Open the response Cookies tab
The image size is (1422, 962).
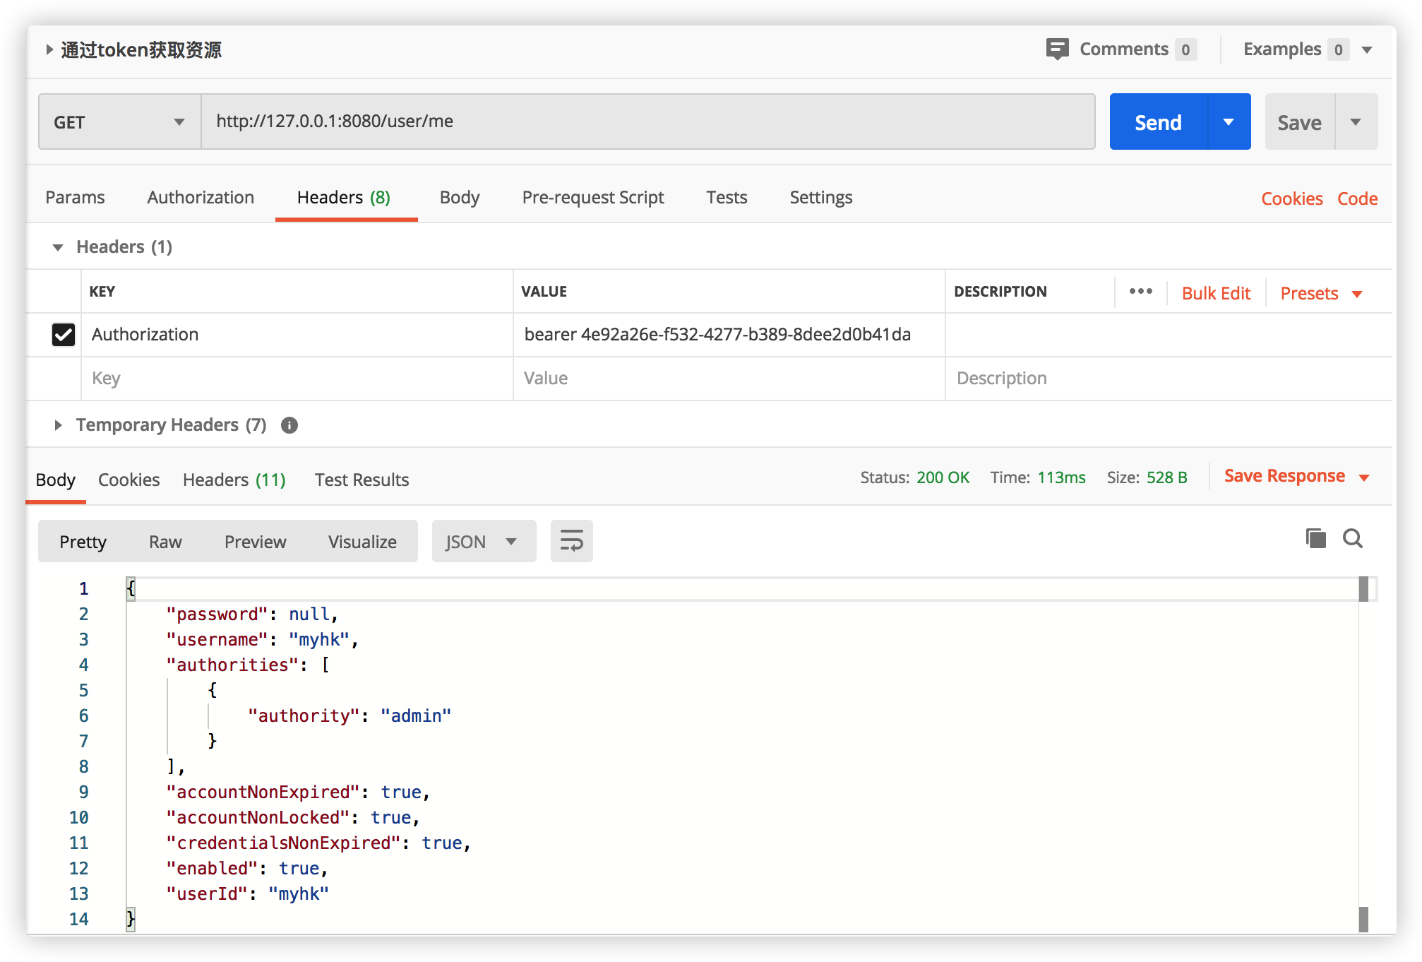click(x=129, y=480)
